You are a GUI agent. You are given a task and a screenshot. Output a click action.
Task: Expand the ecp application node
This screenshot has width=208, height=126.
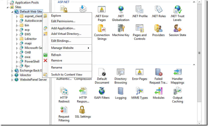coord(17,30)
